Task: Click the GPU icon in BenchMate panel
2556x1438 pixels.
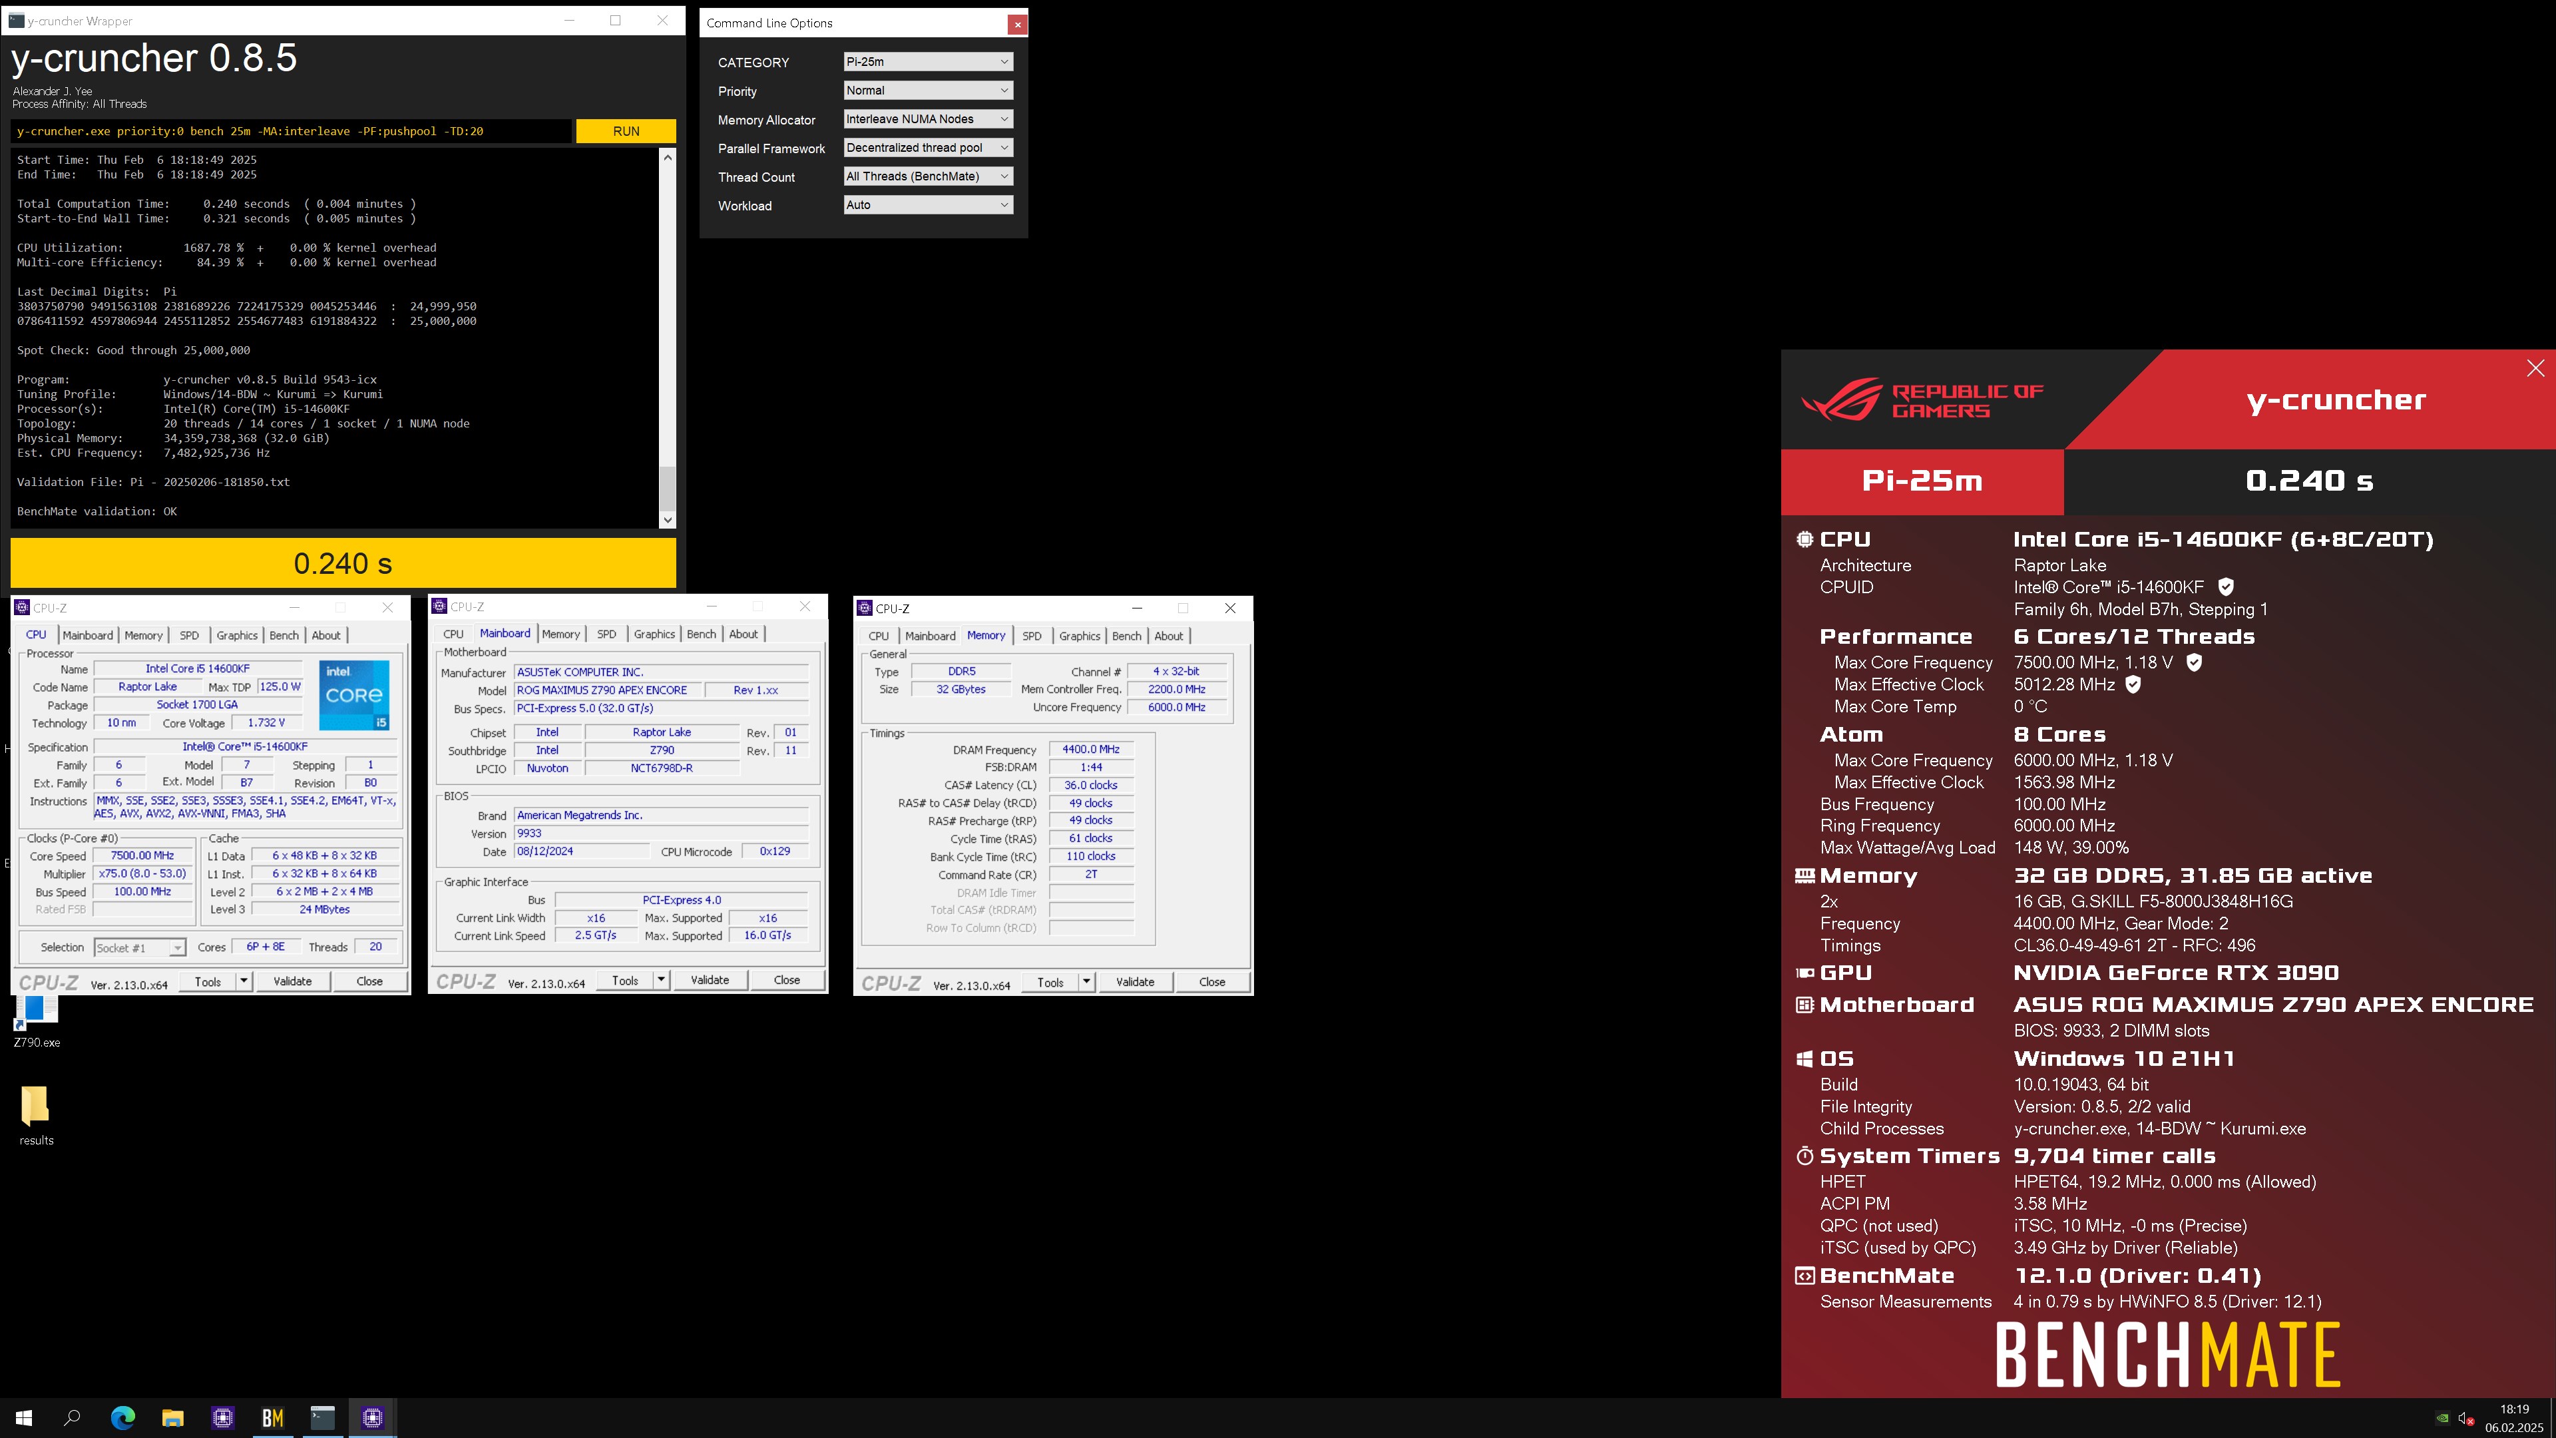Action: click(x=1805, y=973)
